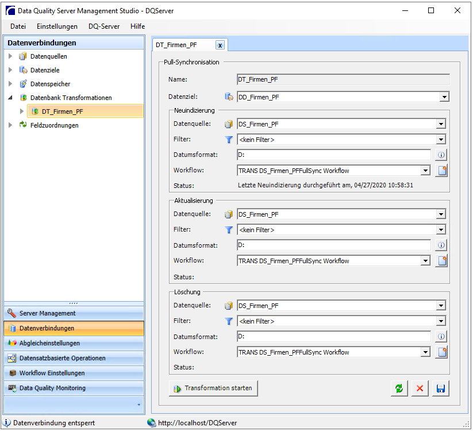The height and width of the screenshot is (431, 473).
Task: Click Transformation starten button
Action: (x=213, y=388)
